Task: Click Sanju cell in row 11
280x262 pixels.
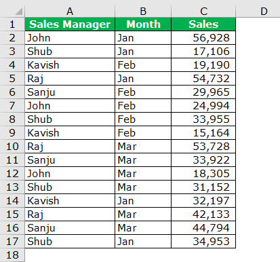Action: (70, 160)
